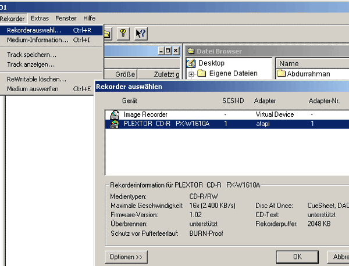The image size is (349, 266).
Task: Choose ReWritable löschen menu entry
Action: click(51, 79)
